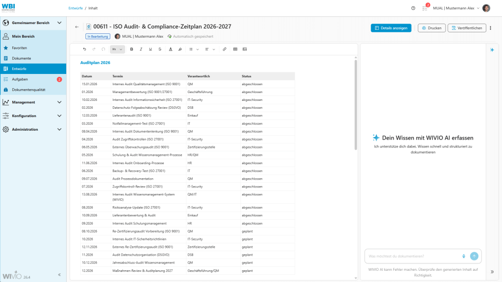502x282 pixels.
Task: Open the text color picker
Action: click(171, 49)
